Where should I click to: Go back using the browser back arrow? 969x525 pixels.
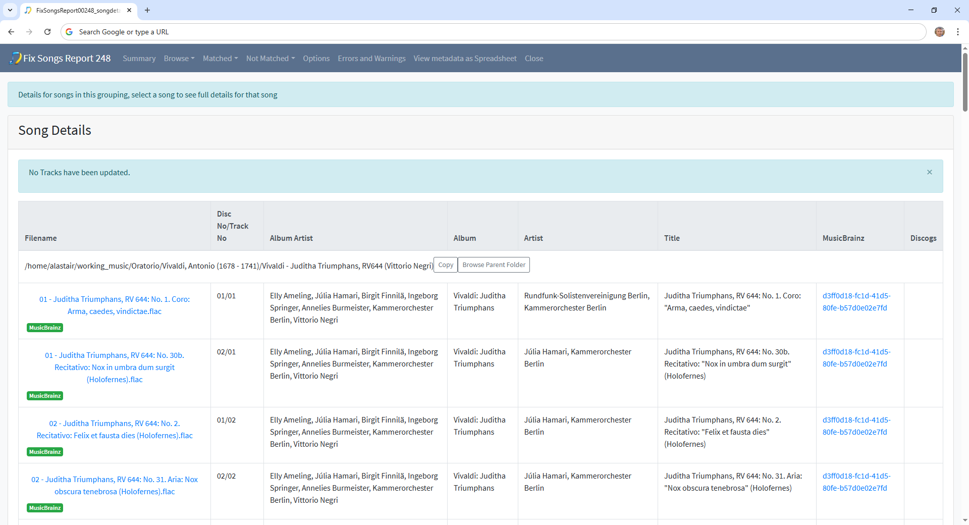point(11,32)
